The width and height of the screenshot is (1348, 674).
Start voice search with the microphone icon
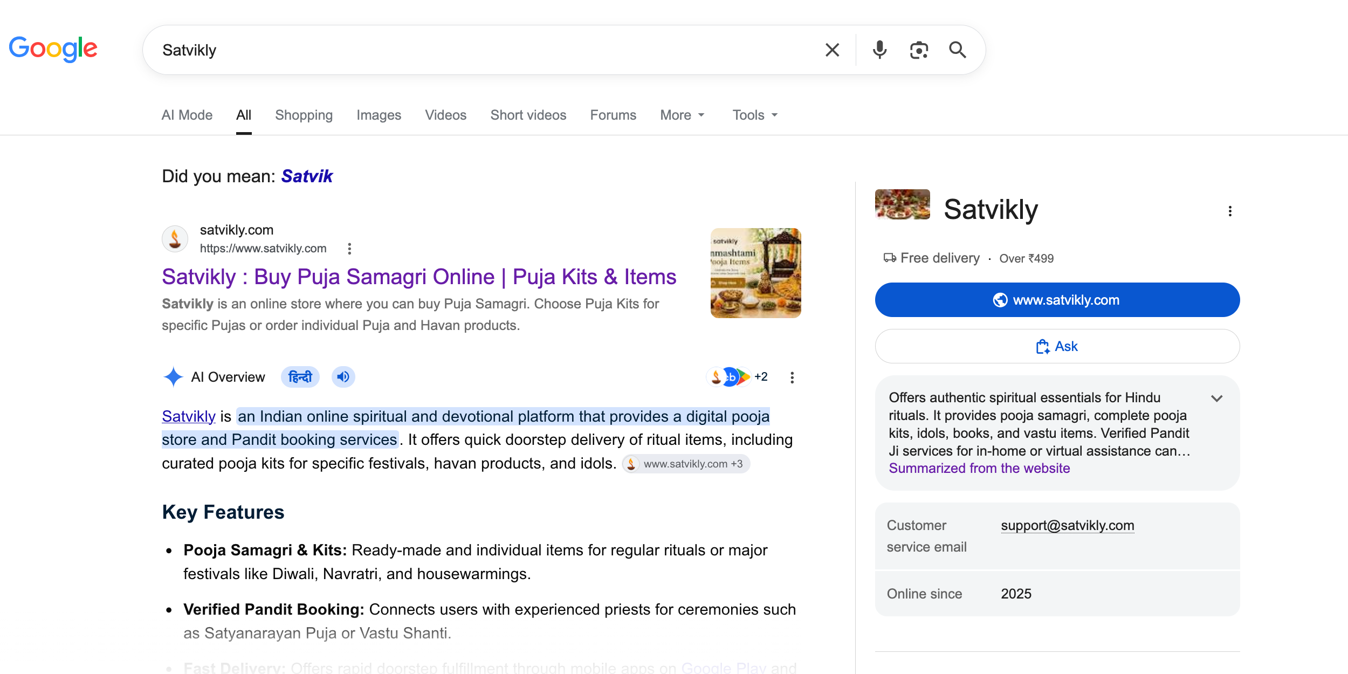point(879,50)
